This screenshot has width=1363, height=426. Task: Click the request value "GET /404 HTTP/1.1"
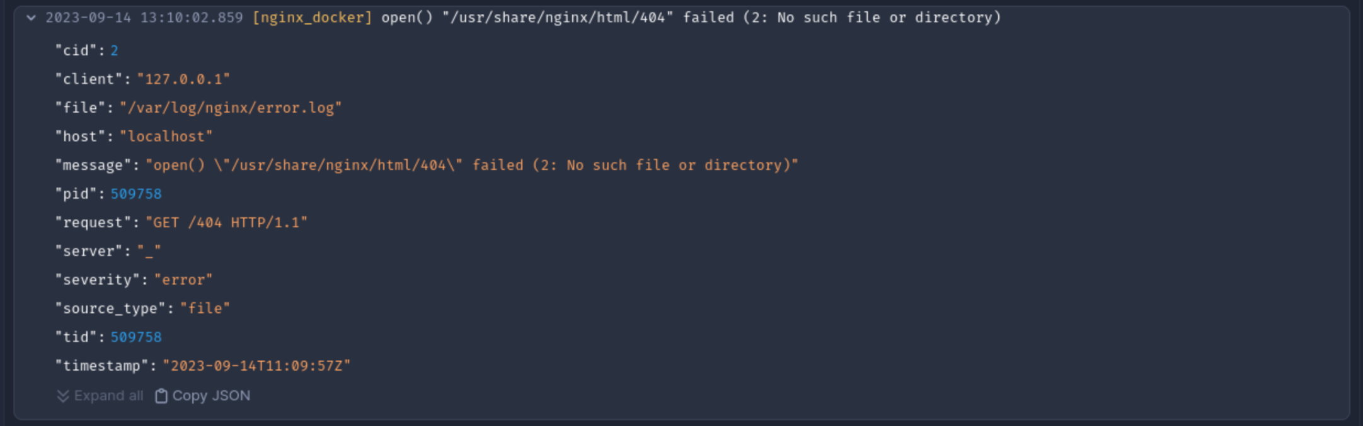(227, 223)
